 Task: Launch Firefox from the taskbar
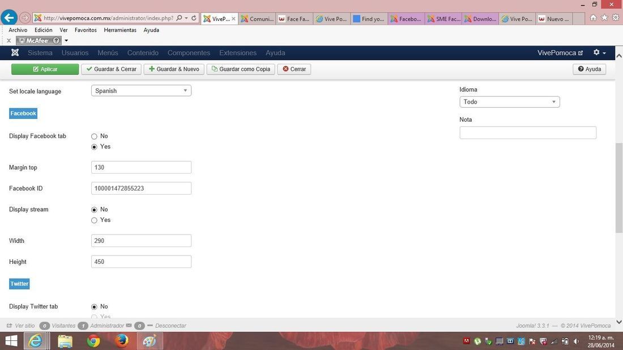[x=122, y=341]
